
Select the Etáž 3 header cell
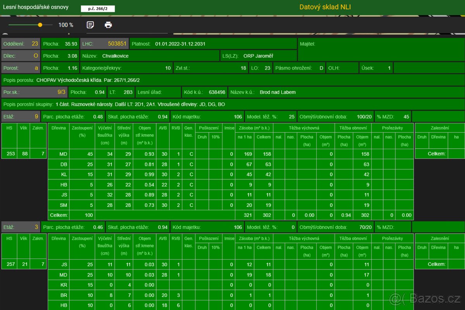pos(21,227)
